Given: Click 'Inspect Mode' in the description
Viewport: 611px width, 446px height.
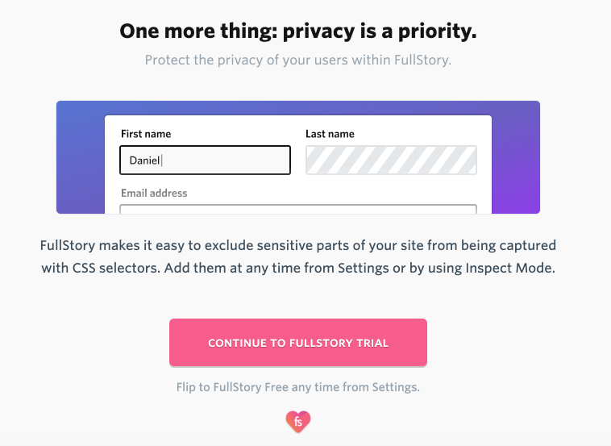Looking at the screenshot, I should point(510,269).
